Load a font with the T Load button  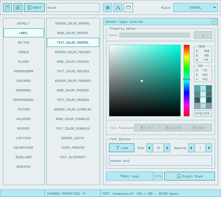click(x=122, y=148)
